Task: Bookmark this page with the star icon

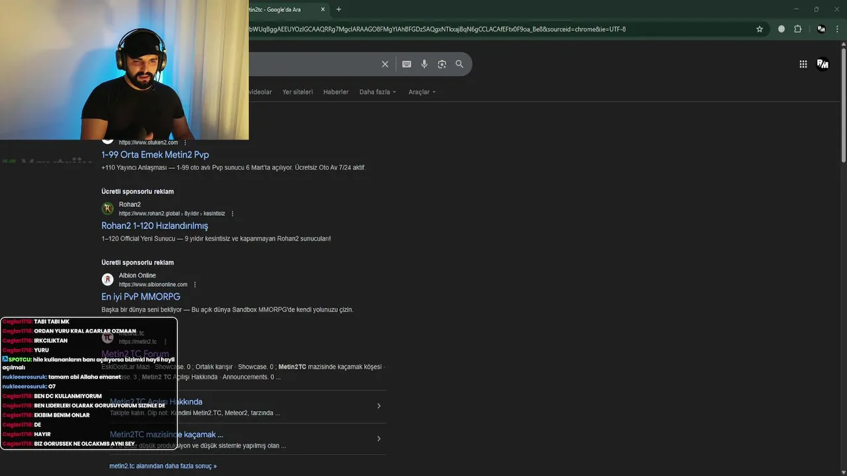Action: coord(760,29)
